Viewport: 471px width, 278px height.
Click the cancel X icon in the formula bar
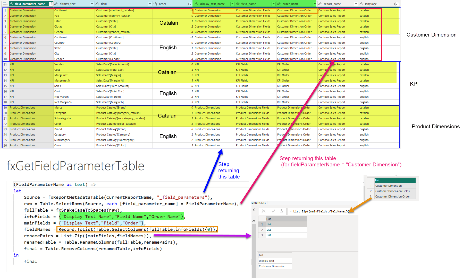[x=263, y=211]
